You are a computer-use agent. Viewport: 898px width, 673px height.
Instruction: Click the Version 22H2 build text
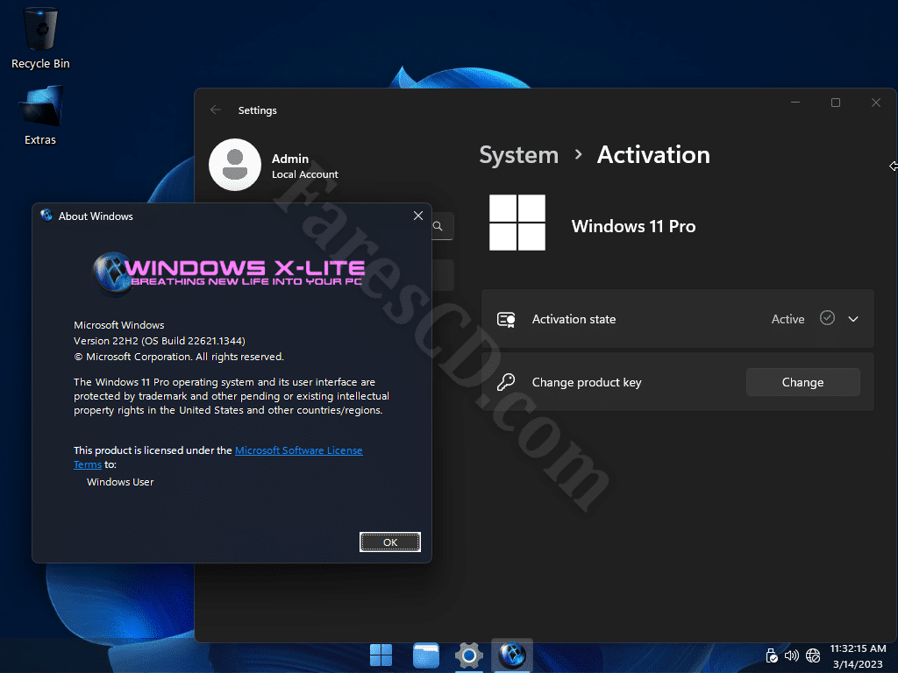click(x=160, y=341)
